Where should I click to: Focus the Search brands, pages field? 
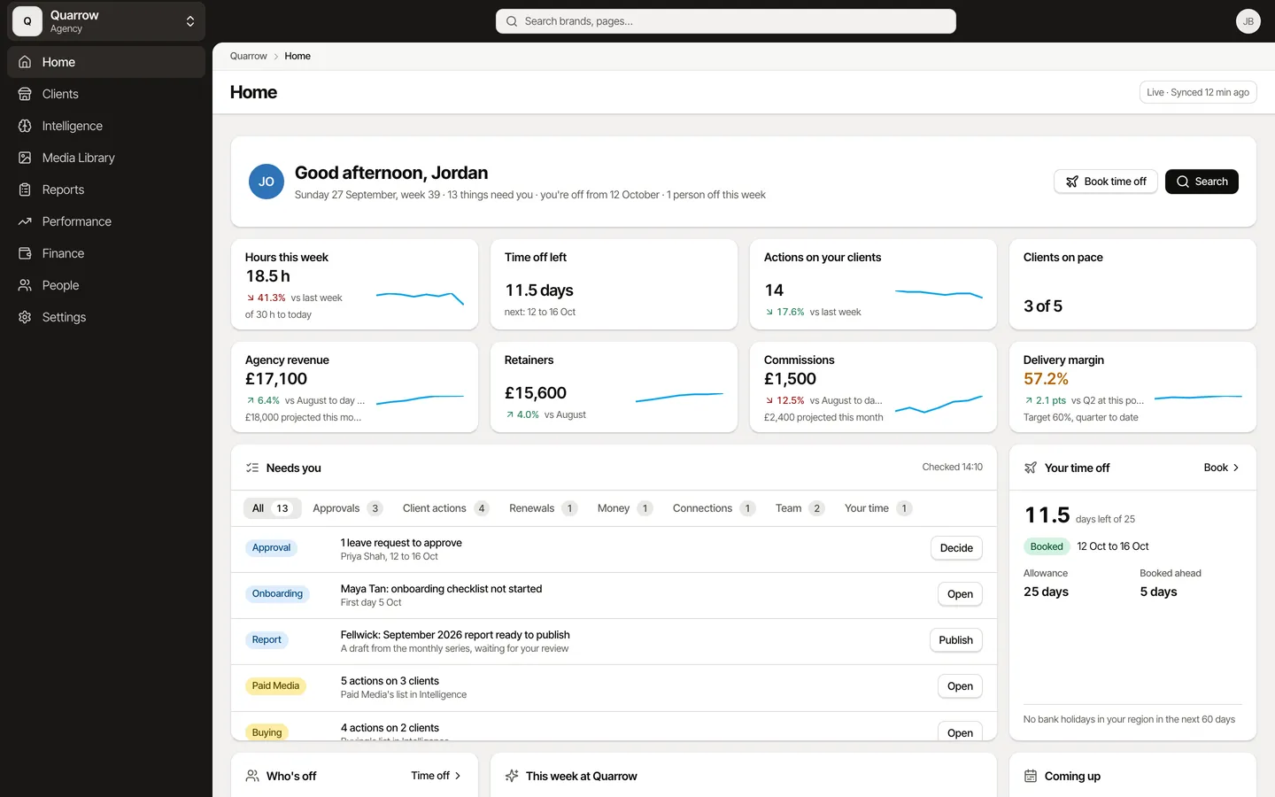(x=726, y=21)
